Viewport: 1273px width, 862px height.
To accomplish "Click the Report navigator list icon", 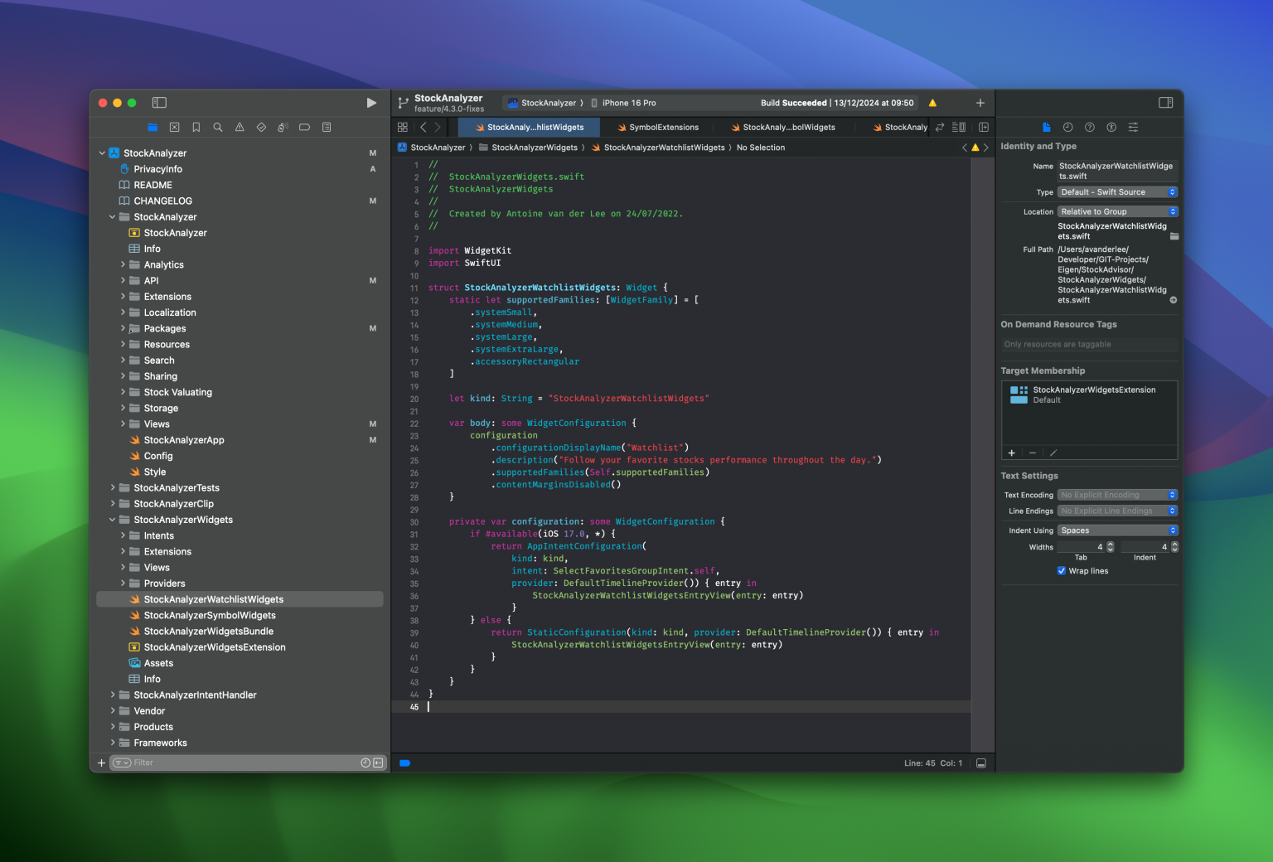I will pyautogui.click(x=326, y=127).
